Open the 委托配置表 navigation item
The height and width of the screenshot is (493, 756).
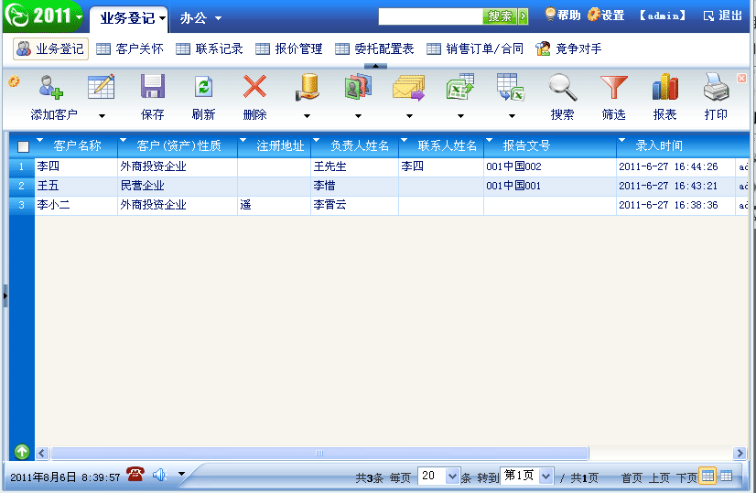(x=374, y=48)
